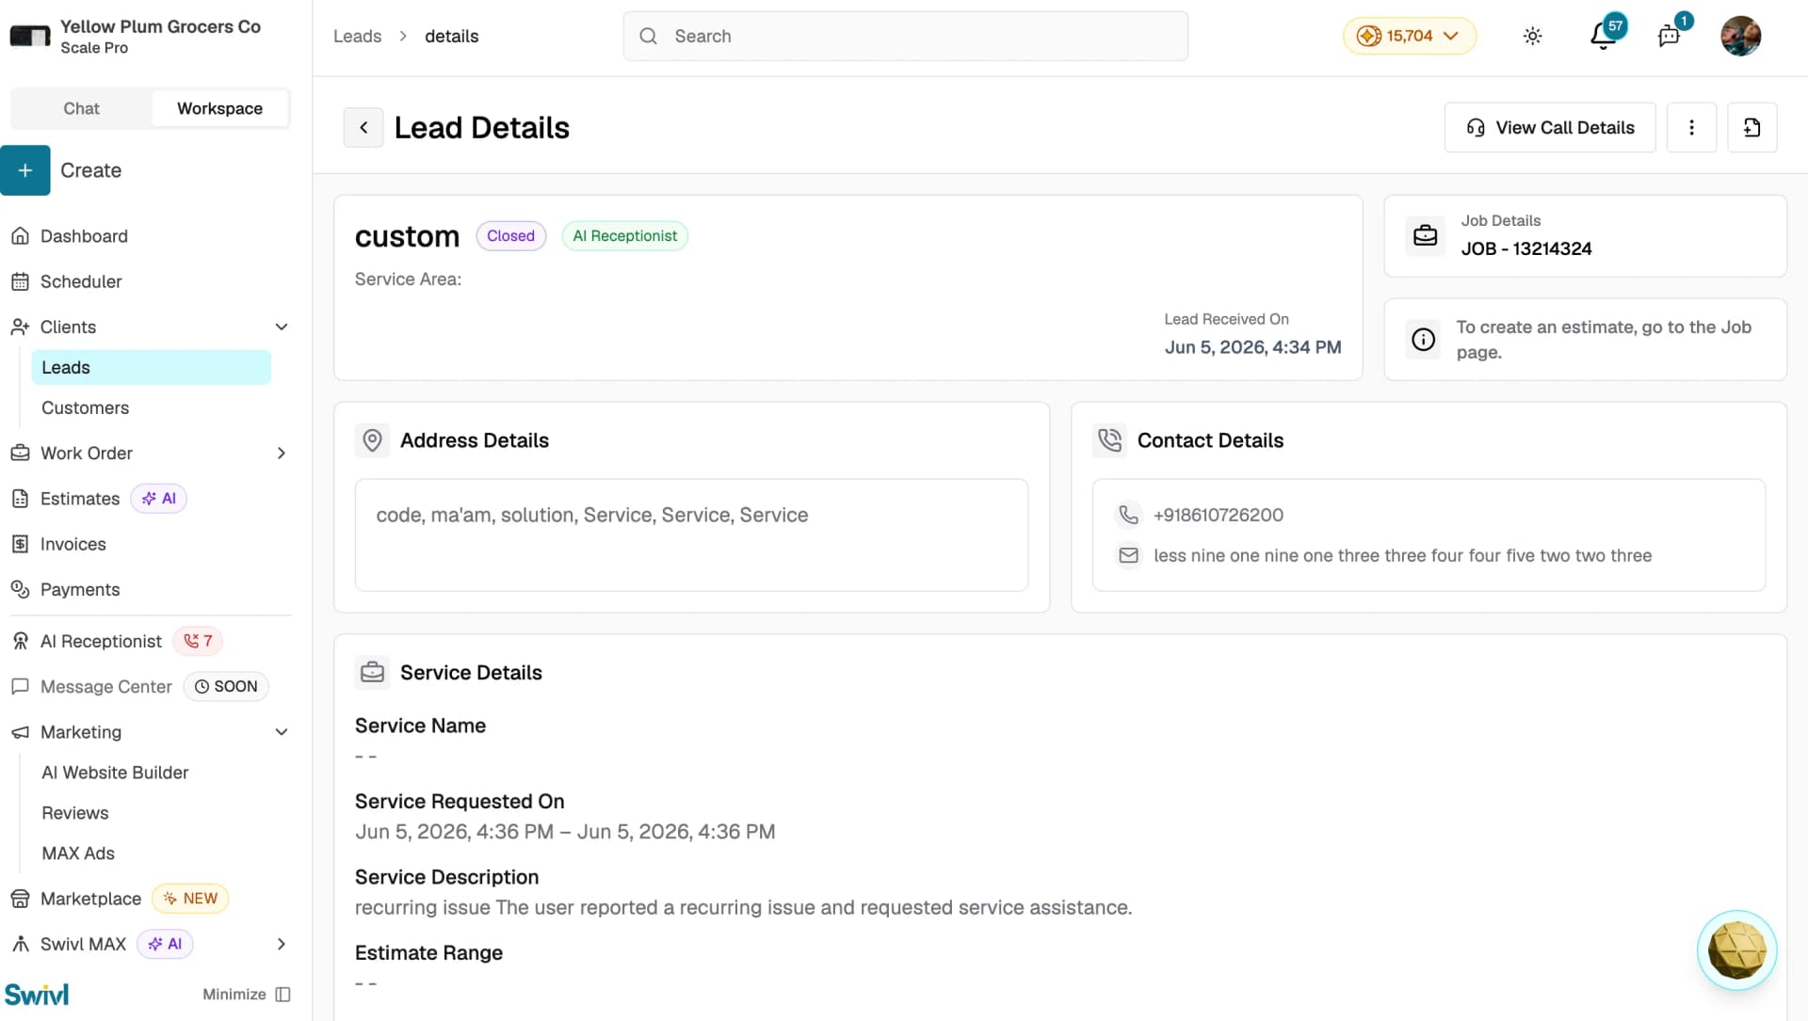This screenshot has height=1021, width=1808.
Task: Click the convert document icon button
Action: 1751,127
